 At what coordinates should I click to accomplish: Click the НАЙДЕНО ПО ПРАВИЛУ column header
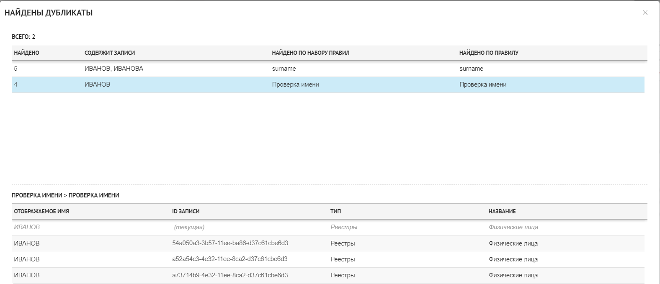(489, 53)
